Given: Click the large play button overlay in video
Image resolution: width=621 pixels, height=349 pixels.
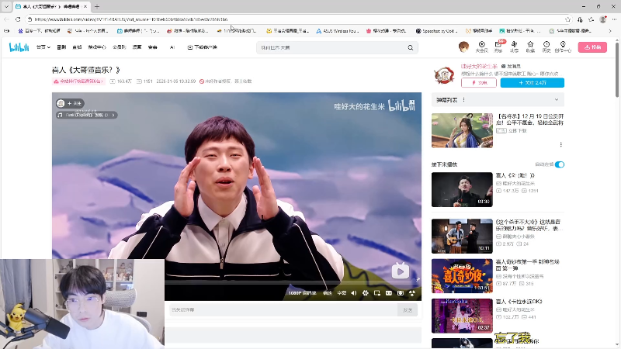Looking at the screenshot, I should click(x=401, y=271).
